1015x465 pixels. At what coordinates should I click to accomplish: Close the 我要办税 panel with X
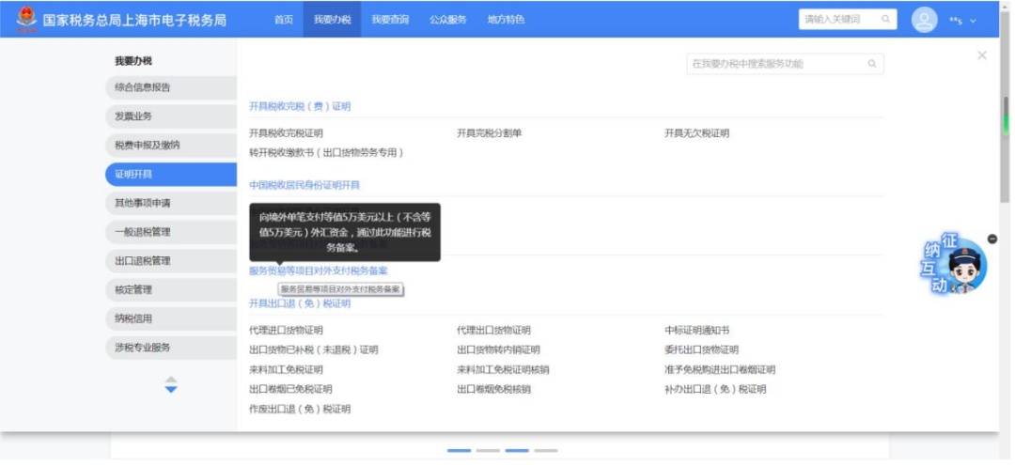click(982, 55)
